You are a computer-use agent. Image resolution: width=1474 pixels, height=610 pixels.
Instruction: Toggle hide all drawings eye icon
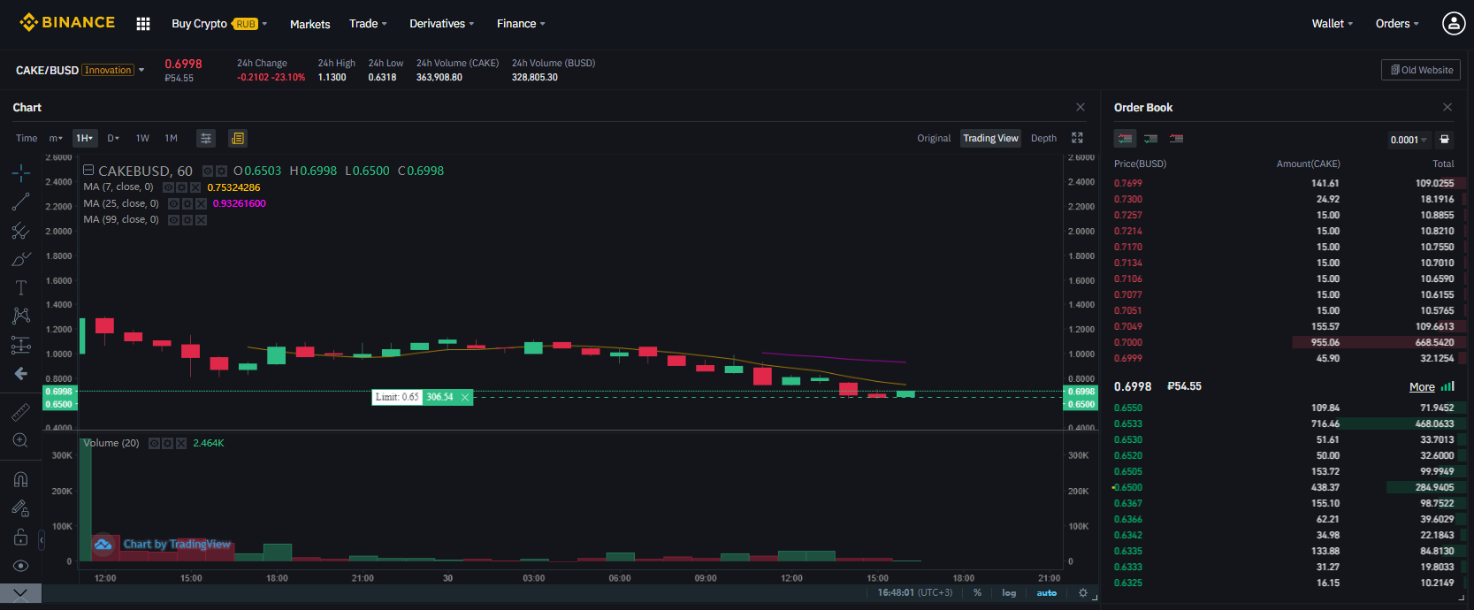[x=21, y=566]
